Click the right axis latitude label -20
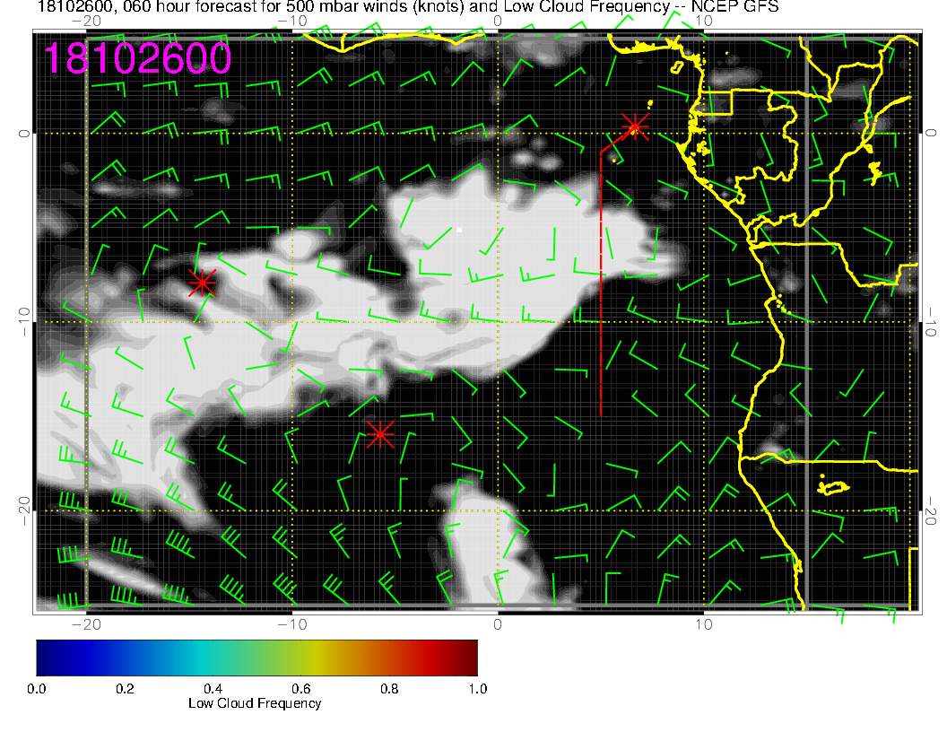This screenshot has width=947, height=732. (933, 510)
